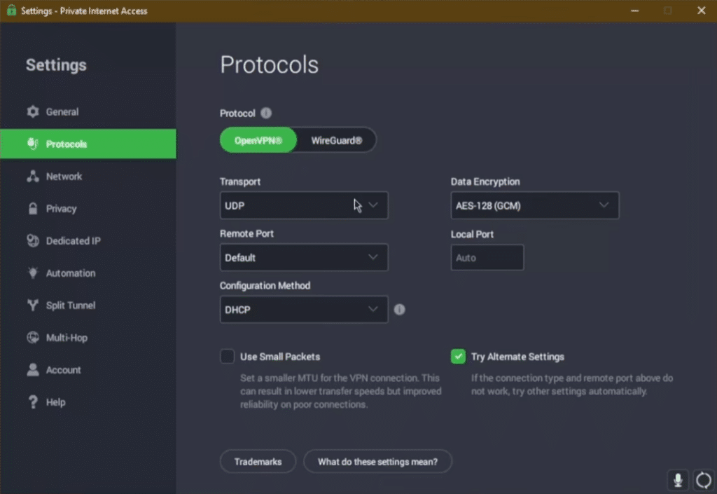This screenshot has height=494, width=717.
Task: Click info icon beside Configuration Method dropdown
Action: (400, 310)
